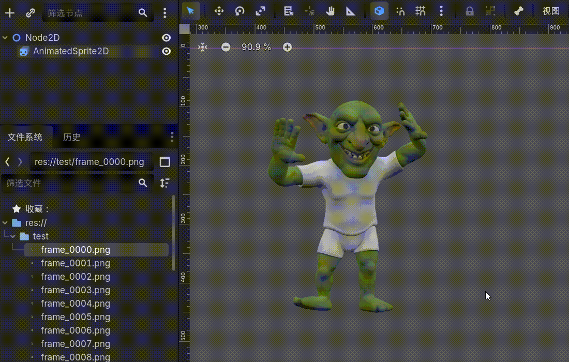The image size is (569, 362).
Task: Open file sort options
Action: tap(164, 183)
